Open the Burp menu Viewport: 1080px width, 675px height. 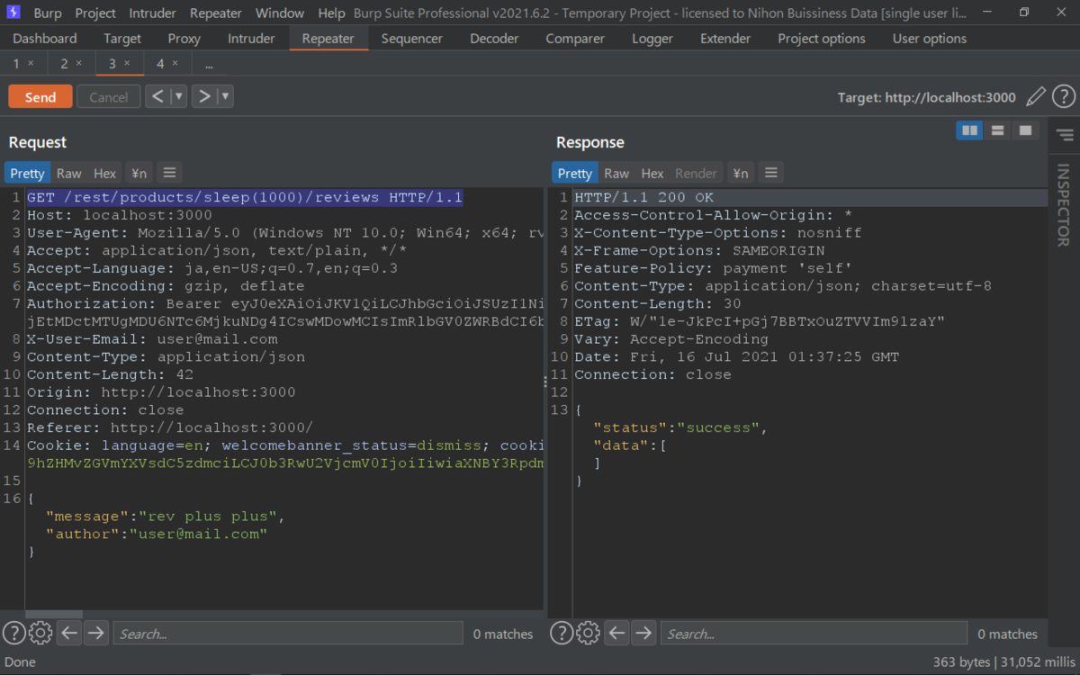pos(48,13)
